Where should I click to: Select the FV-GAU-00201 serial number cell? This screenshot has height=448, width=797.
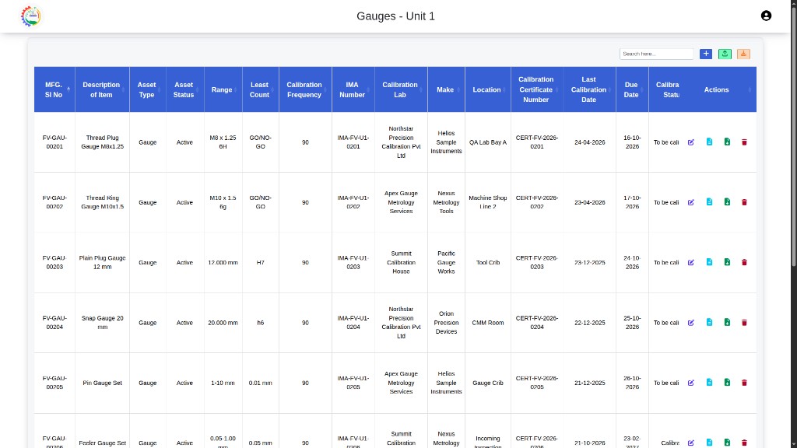54,142
